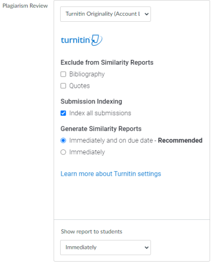The width and height of the screenshot is (213, 264).
Task: Click the chevron arrow of Turnitin Originality dropdown
Action: pos(146,14)
